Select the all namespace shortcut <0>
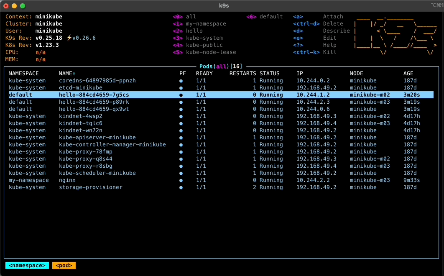Screen dimensions: 444x276 click(x=184, y=17)
